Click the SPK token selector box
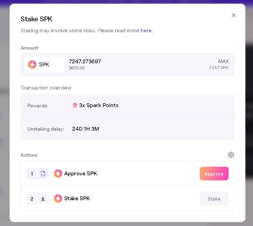This screenshot has height=226, width=253. [x=44, y=65]
